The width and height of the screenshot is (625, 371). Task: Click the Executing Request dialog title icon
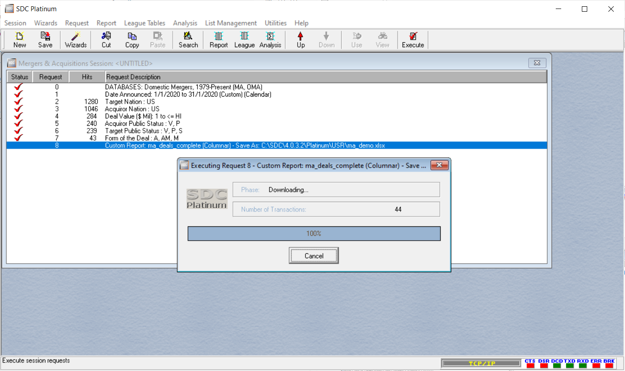pyautogui.click(x=184, y=165)
